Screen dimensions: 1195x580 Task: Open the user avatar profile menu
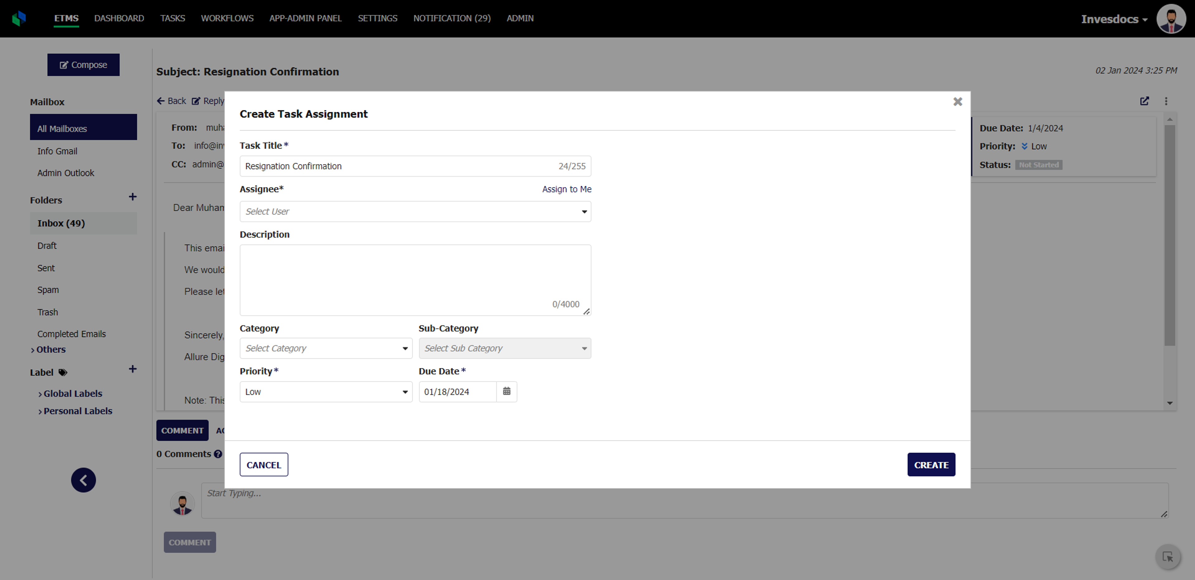click(1171, 19)
